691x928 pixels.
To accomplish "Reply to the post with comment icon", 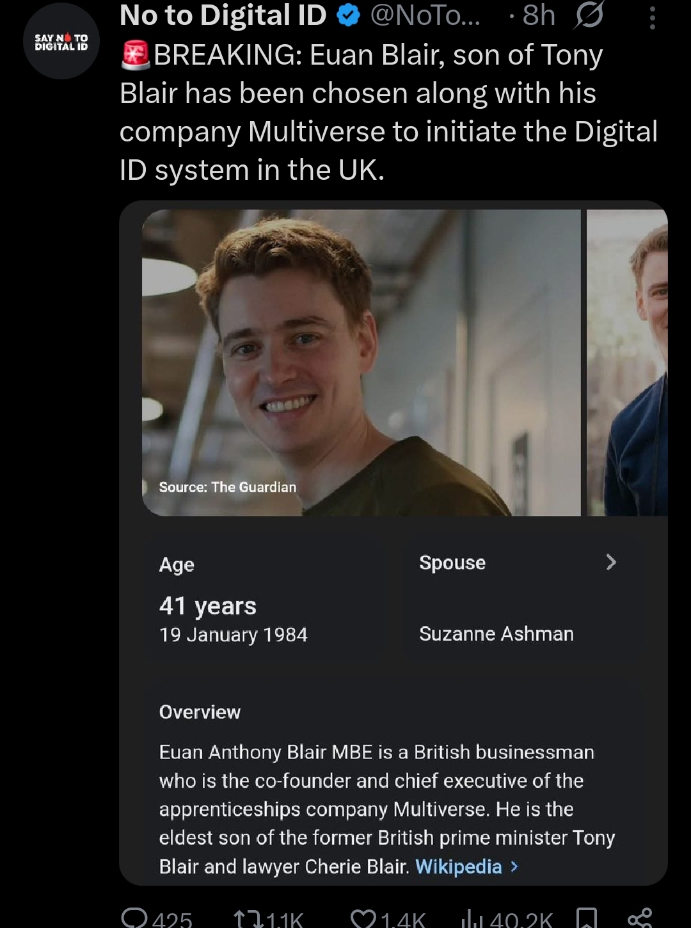I will 134,918.
